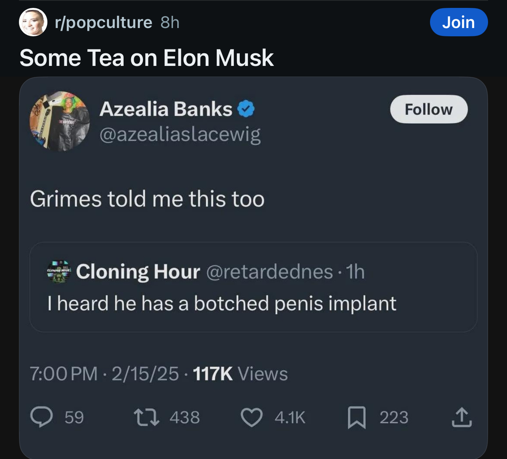Bookmark the tweet with the bookmark icon
Image resolution: width=507 pixels, height=459 pixels.
click(357, 418)
